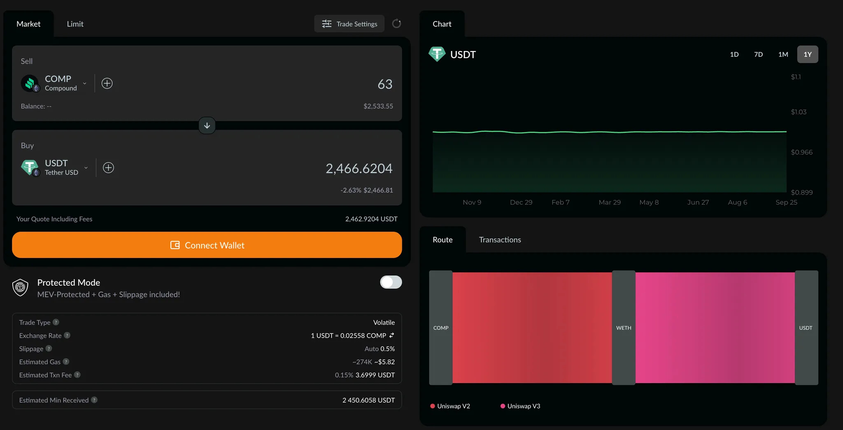Click the Volatile trade type value
Image resolution: width=843 pixels, height=430 pixels.
click(x=384, y=322)
